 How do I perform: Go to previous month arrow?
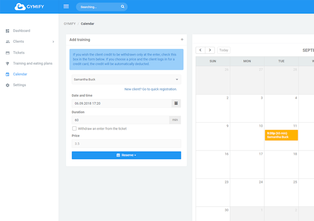200,50
